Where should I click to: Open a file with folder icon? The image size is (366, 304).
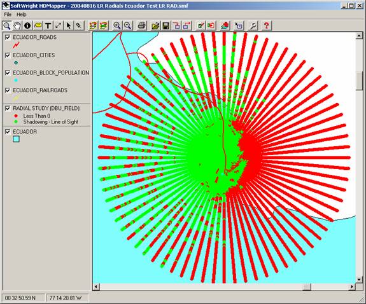155,25
